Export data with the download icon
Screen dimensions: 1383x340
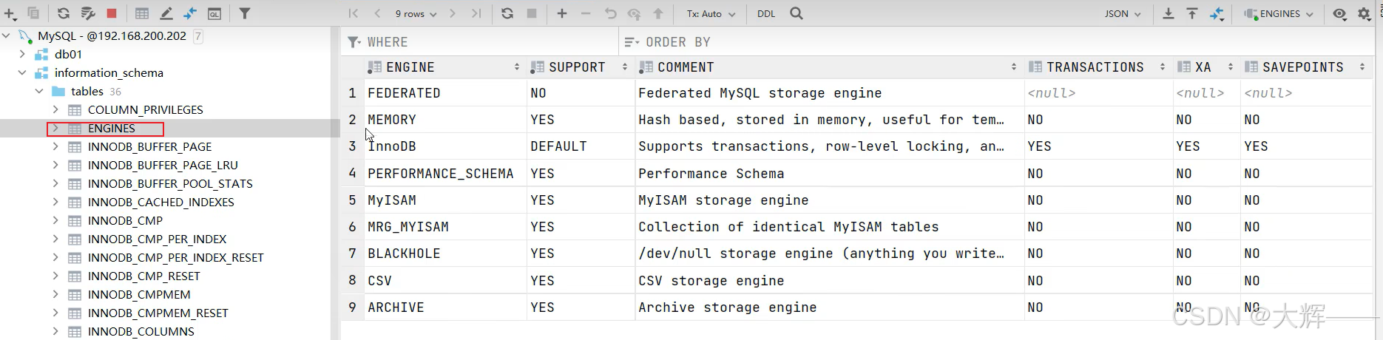pos(1169,13)
